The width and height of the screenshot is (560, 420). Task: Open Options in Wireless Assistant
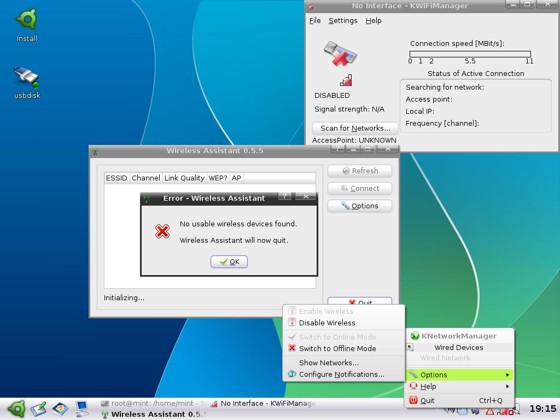click(x=360, y=206)
